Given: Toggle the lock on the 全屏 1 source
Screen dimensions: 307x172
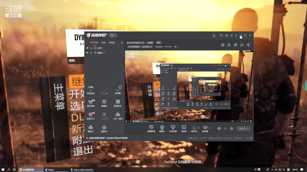Looking at the screenshot, I should (91, 48).
